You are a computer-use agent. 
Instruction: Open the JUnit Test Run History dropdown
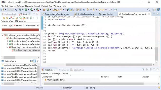33,18
